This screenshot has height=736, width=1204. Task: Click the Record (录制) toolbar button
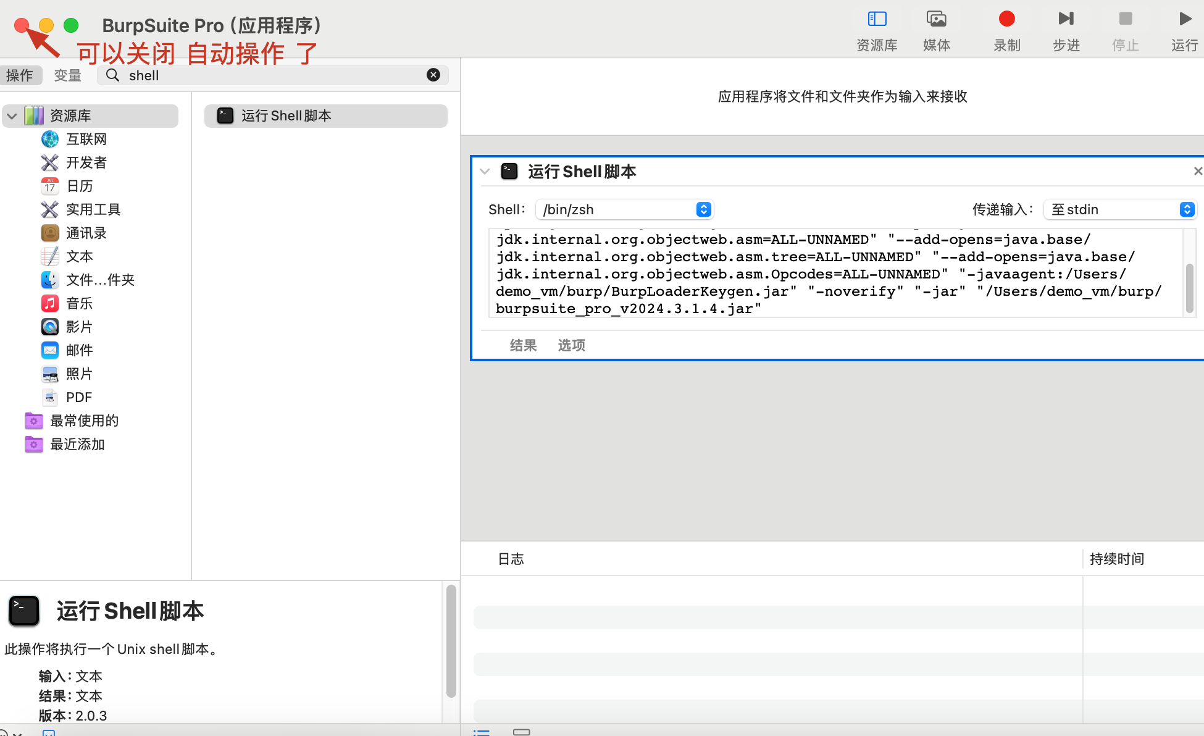[1006, 20]
